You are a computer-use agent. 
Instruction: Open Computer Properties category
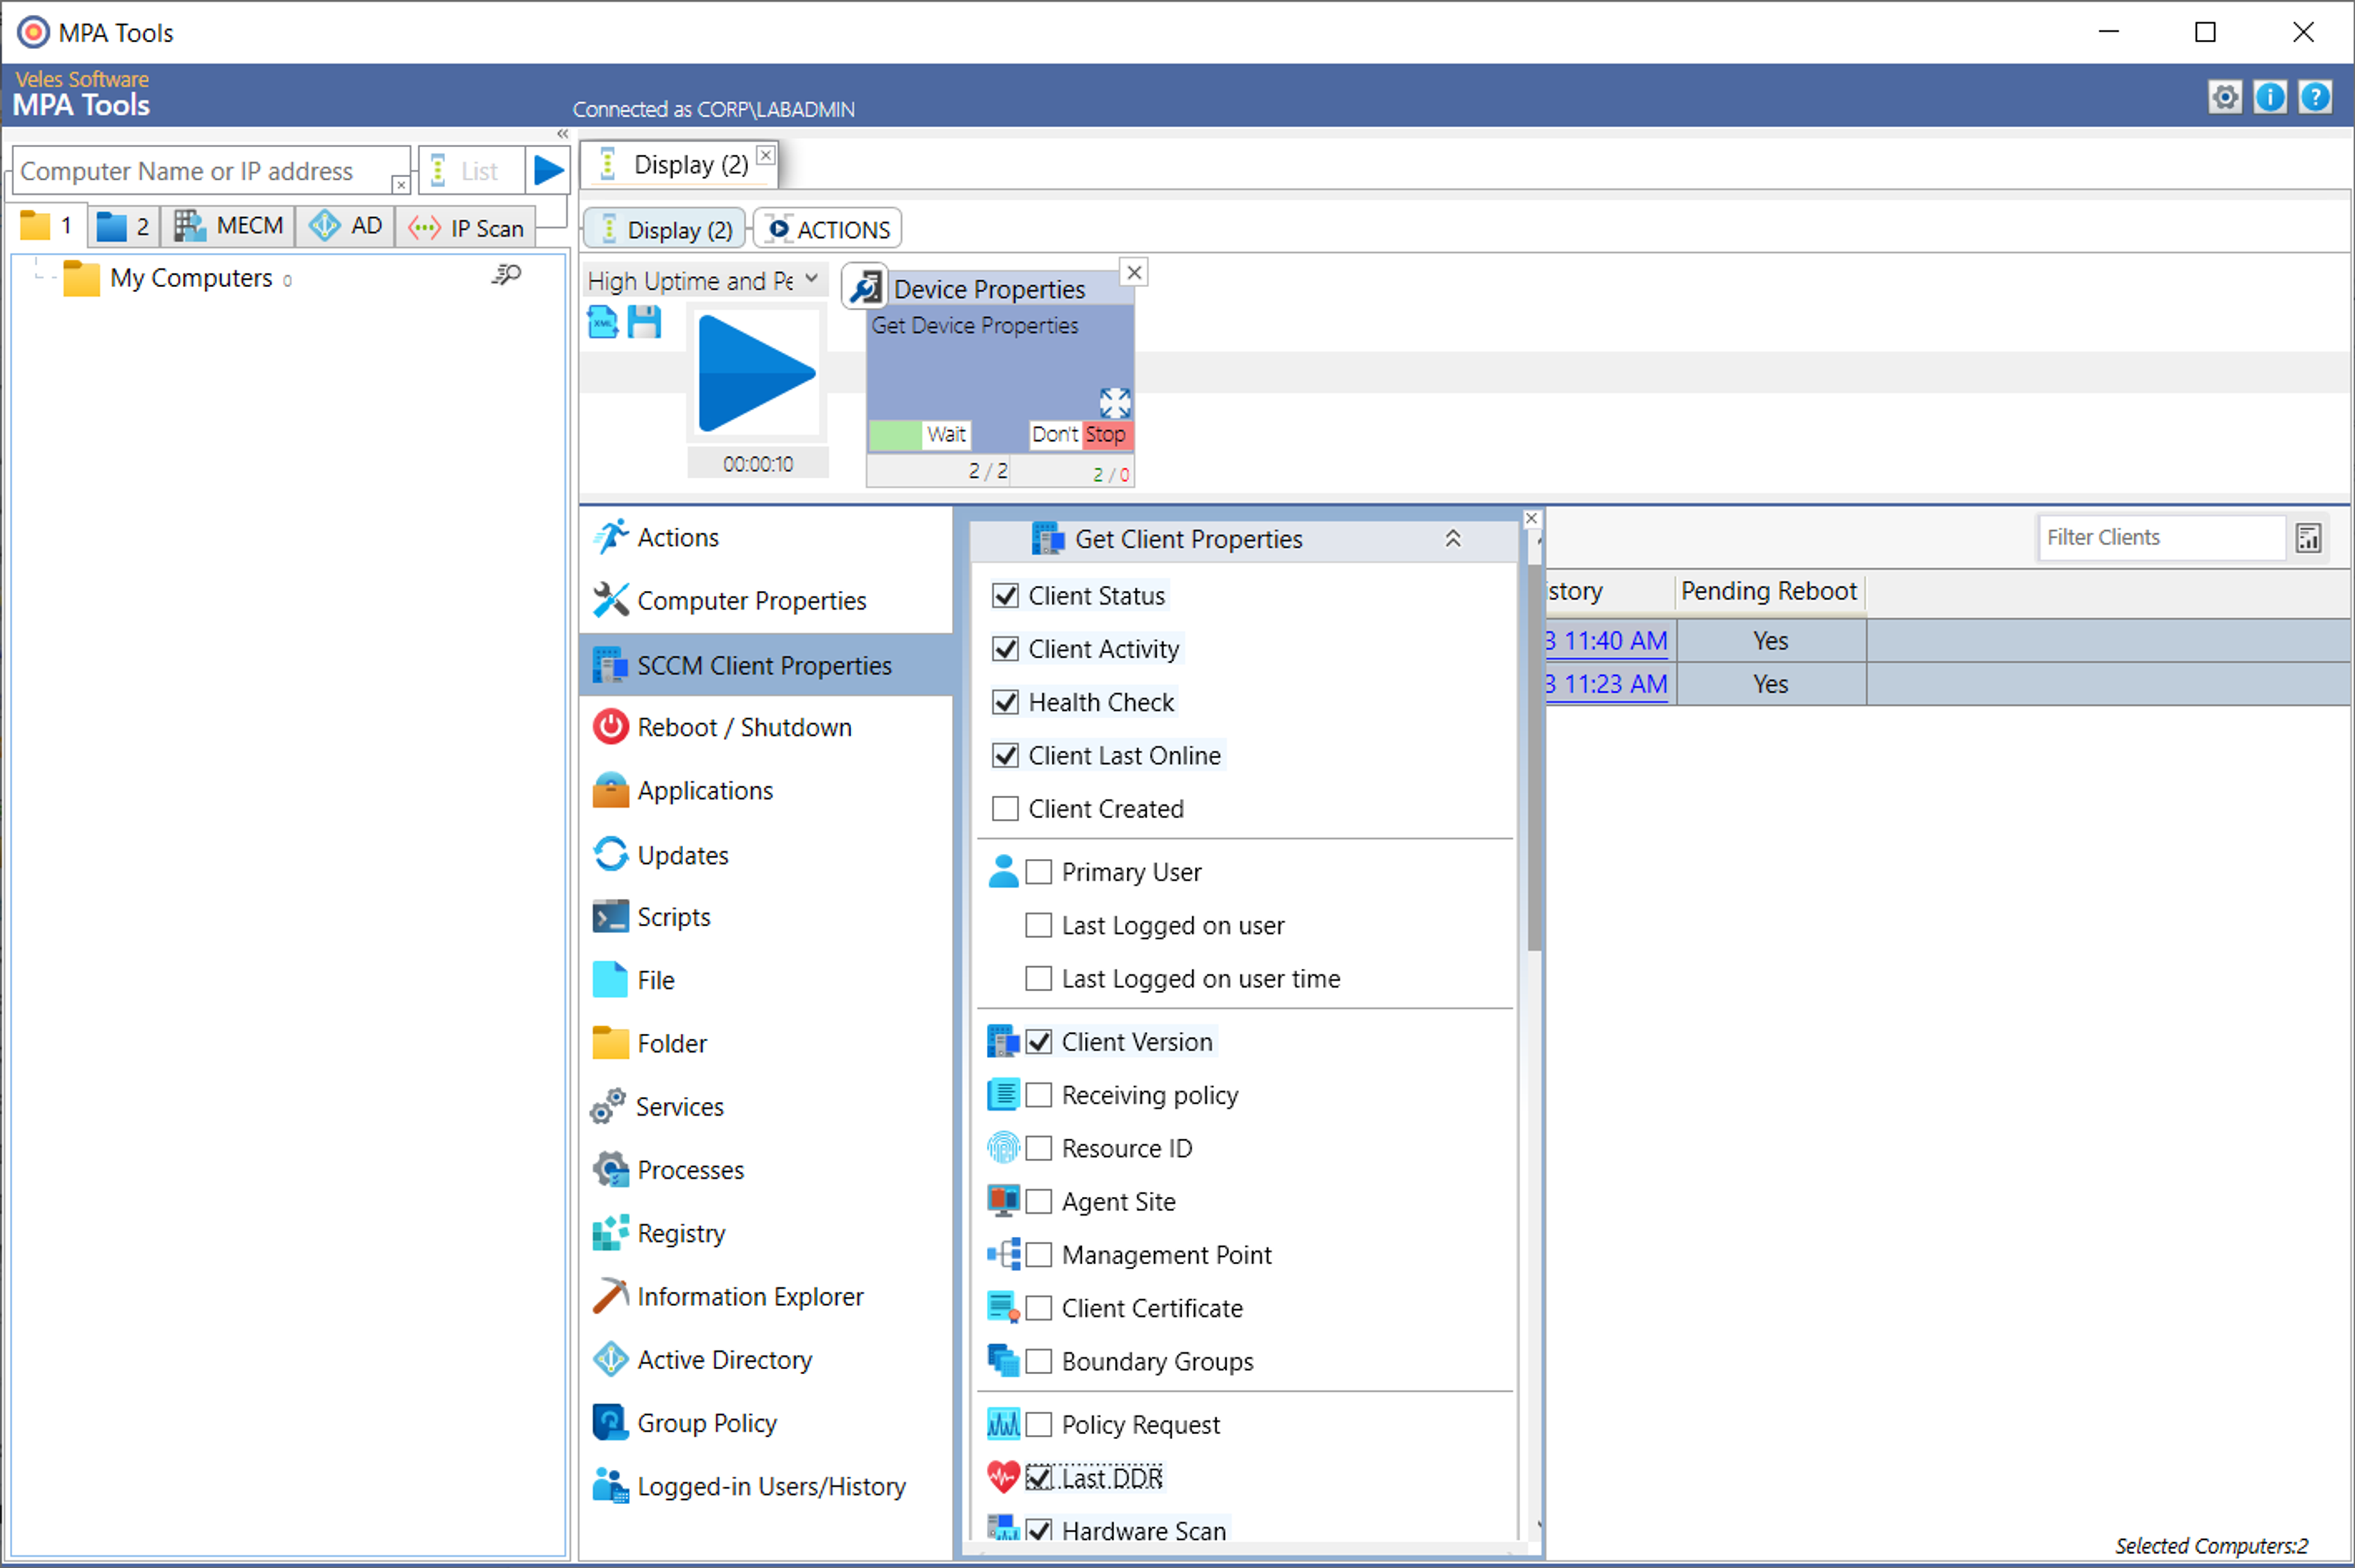[x=765, y=600]
